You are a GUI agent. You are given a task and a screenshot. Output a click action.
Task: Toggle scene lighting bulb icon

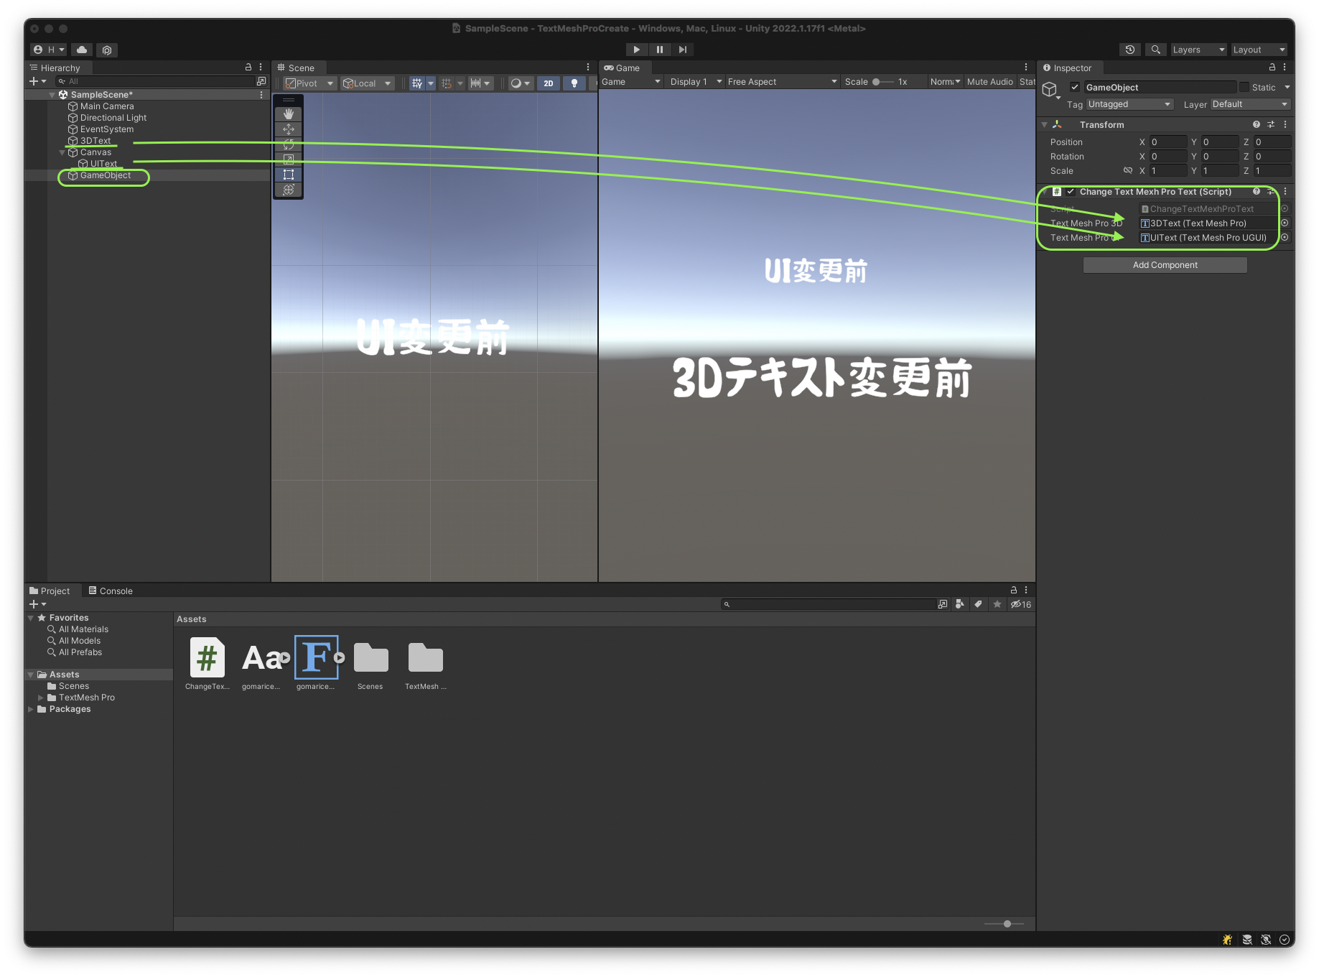[x=574, y=83]
